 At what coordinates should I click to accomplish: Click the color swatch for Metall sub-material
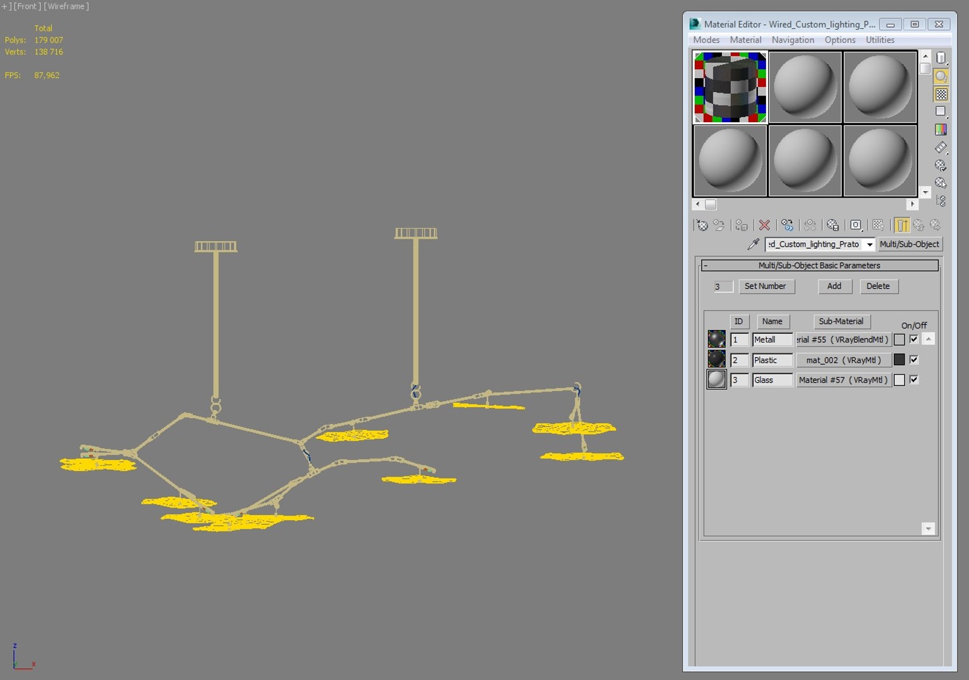[899, 339]
